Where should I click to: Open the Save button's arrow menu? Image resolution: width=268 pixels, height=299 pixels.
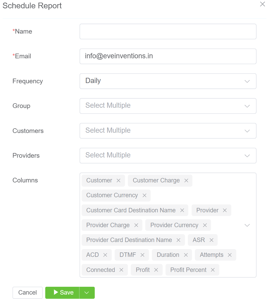(x=87, y=293)
